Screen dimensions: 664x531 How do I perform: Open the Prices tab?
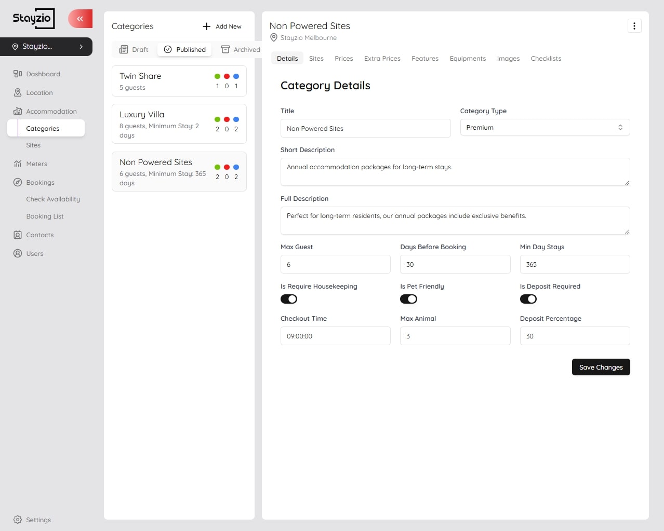click(344, 58)
